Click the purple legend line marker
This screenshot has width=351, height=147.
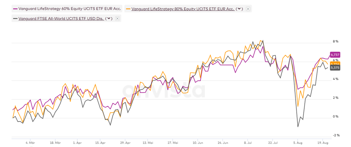pyautogui.click(x=15, y=9)
